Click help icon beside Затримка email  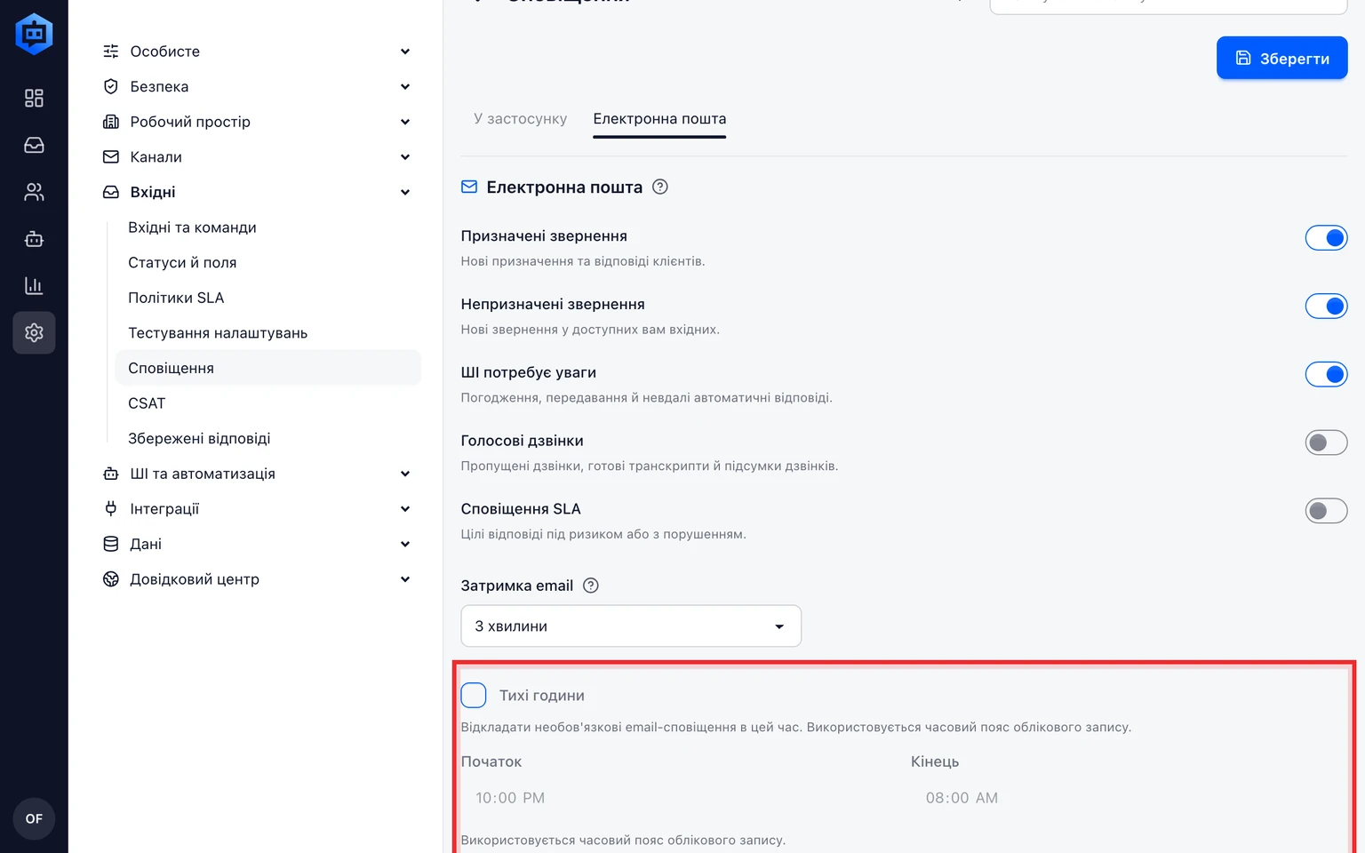pos(591,586)
